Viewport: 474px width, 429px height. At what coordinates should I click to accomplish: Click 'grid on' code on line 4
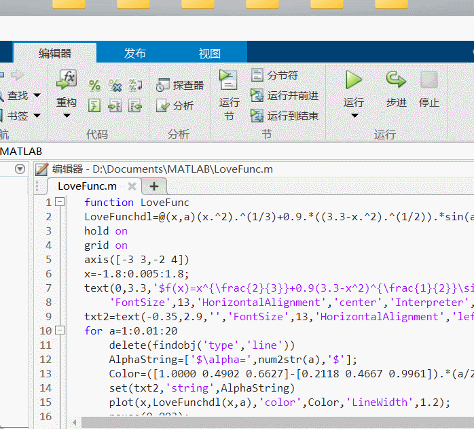click(x=106, y=245)
